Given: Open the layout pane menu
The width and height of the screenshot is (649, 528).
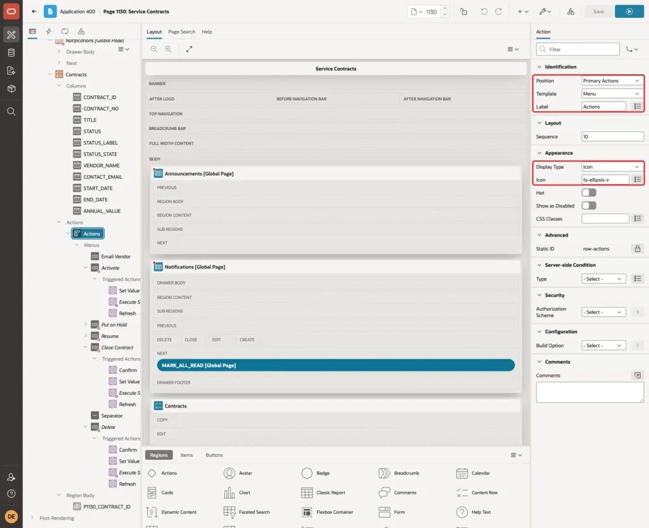Looking at the screenshot, I should [513, 49].
